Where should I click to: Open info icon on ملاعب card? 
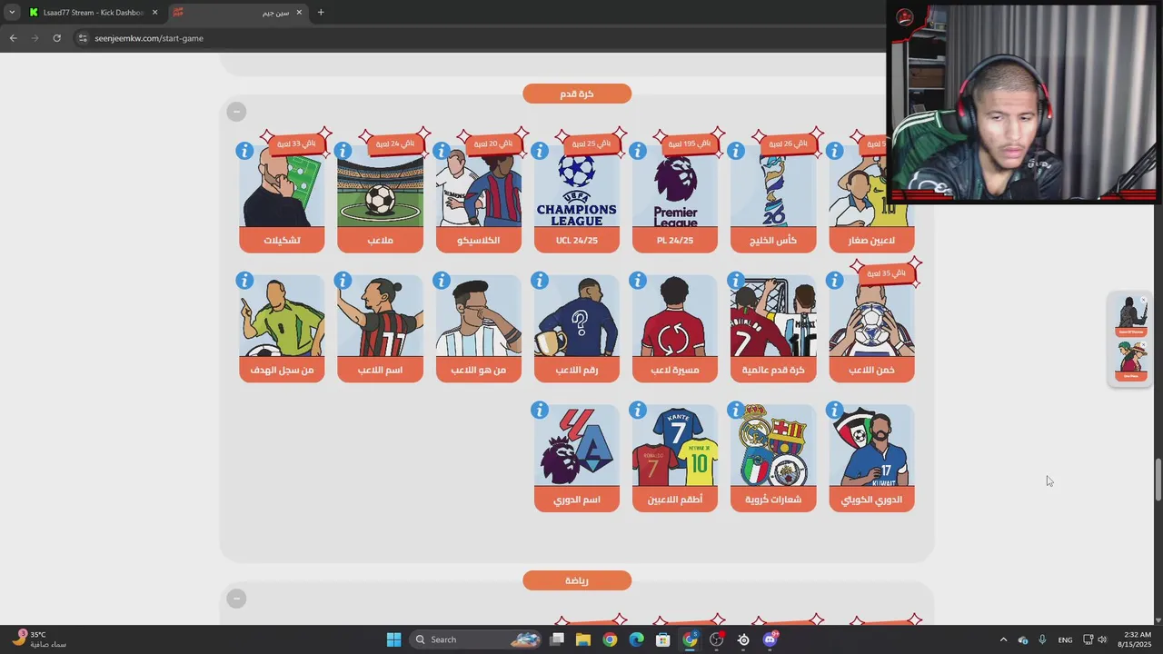click(x=343, y=151)
